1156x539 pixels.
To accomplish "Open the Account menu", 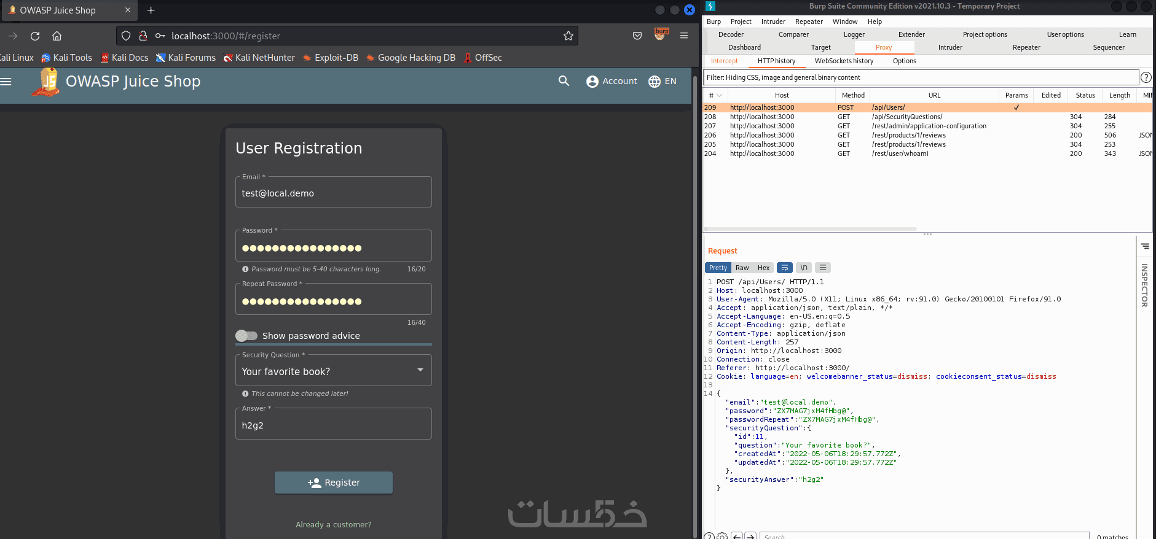I will point(611,81).
